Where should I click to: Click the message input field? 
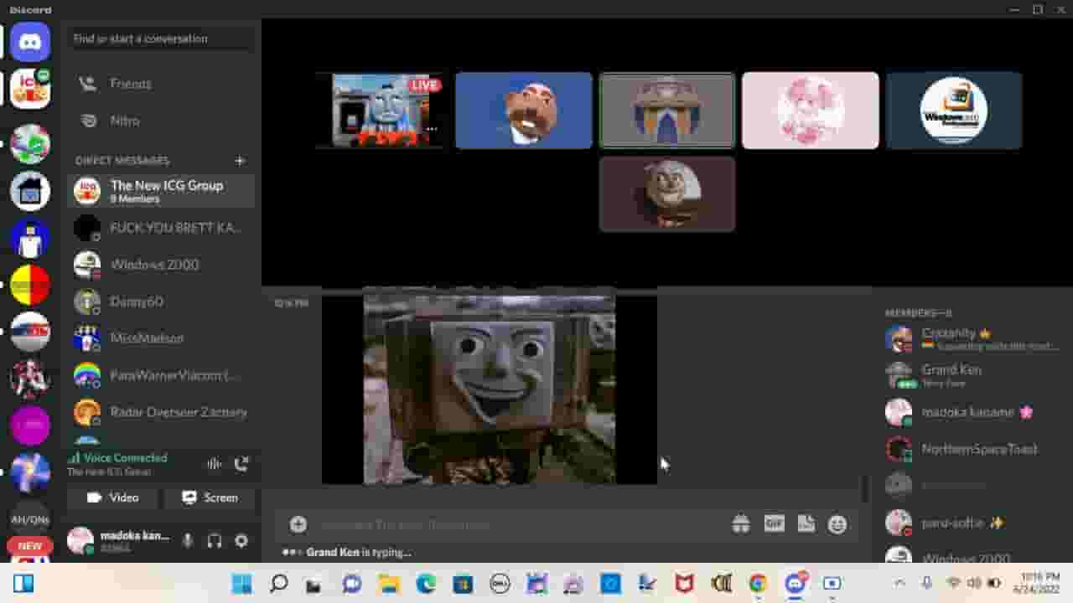[520, 524]
